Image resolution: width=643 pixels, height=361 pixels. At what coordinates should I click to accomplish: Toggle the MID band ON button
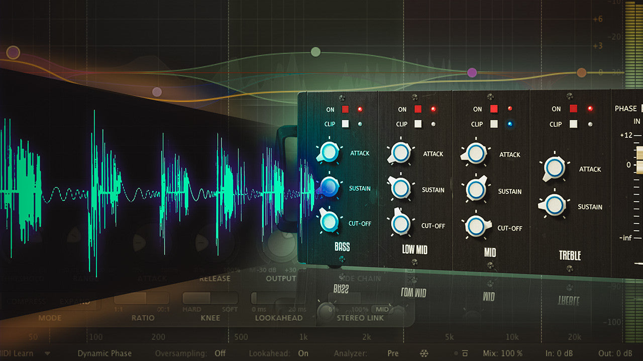pyautogui.click(x=494, y=109)
